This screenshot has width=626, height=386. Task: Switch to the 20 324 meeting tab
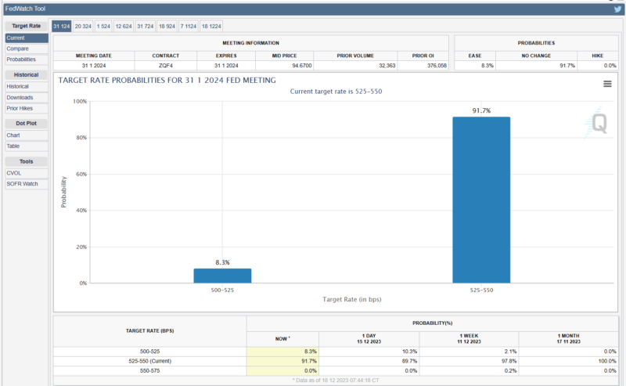coord(82,26)
